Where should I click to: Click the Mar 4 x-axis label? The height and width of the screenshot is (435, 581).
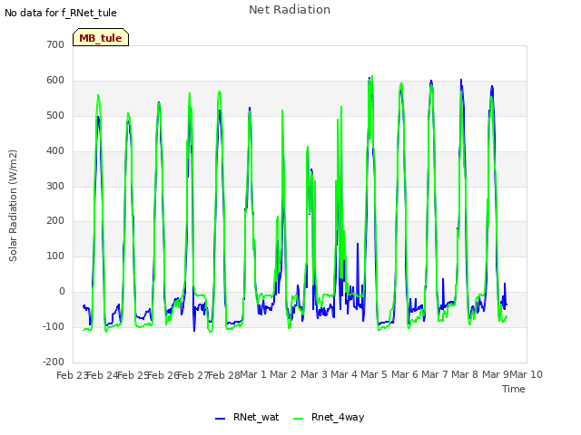[x=344, y=374]
